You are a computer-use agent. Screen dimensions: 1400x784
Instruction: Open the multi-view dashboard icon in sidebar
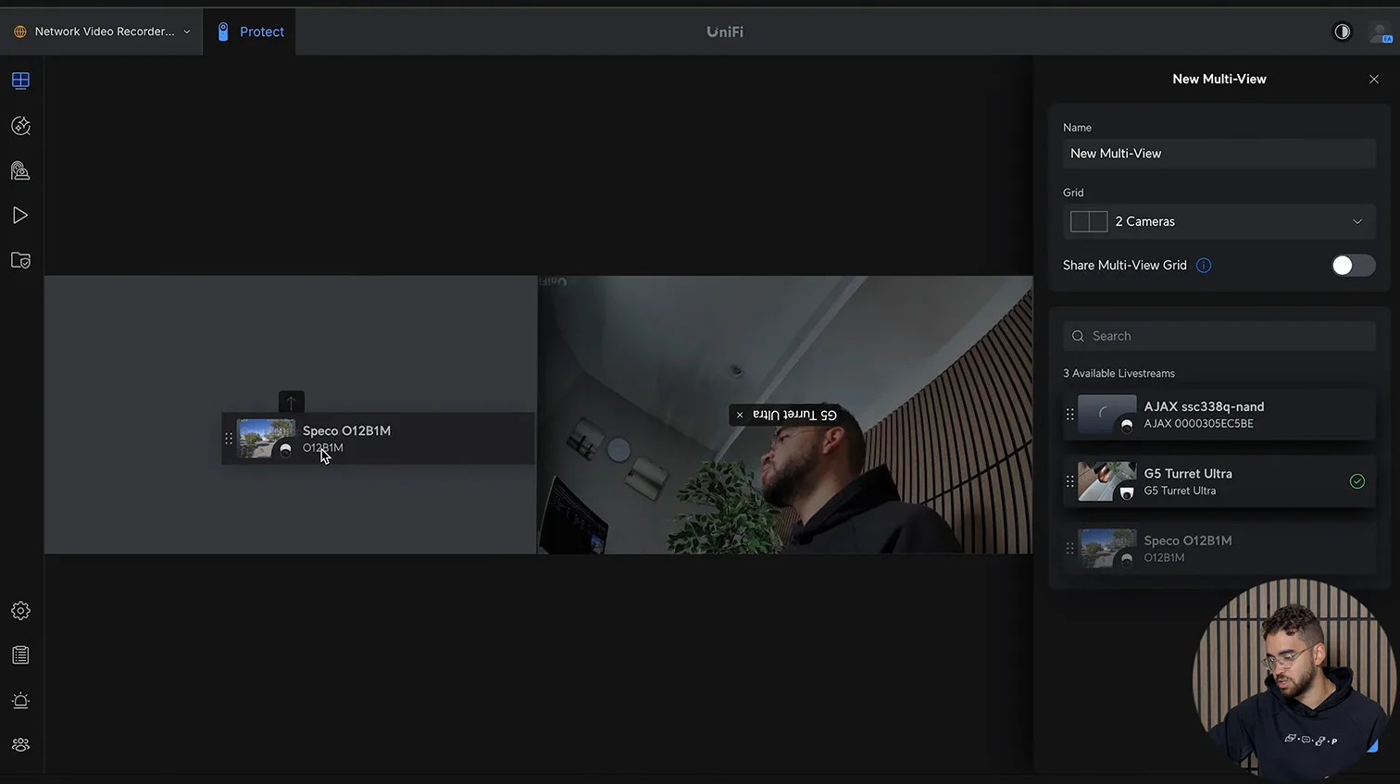[x=20, y=81]
